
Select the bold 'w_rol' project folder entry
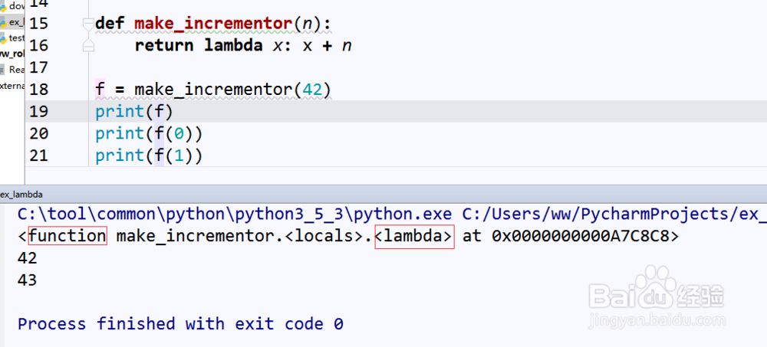coord(12,54)
